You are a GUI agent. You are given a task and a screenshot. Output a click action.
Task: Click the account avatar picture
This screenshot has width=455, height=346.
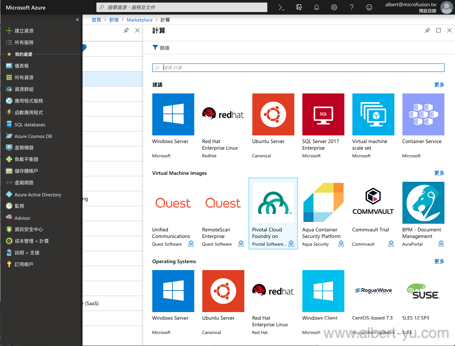tap(446, 7)
